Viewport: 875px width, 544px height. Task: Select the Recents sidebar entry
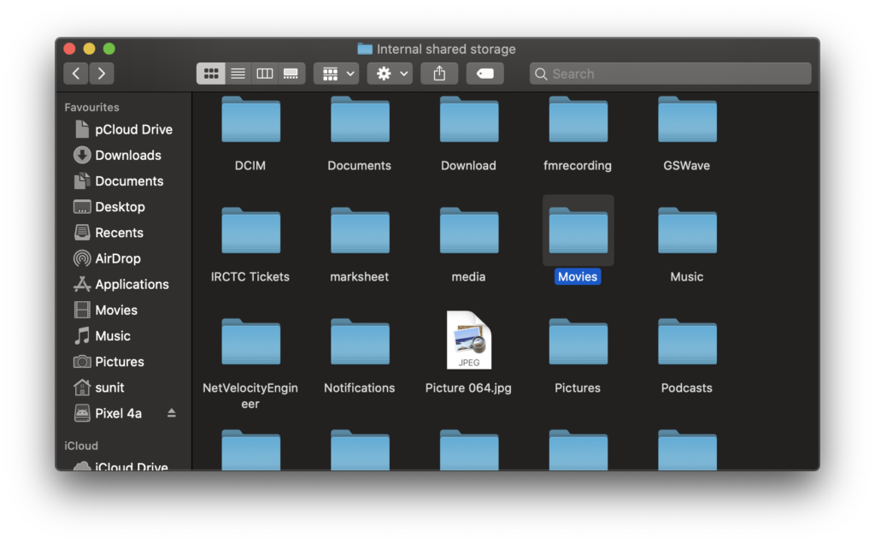point(122,233)
